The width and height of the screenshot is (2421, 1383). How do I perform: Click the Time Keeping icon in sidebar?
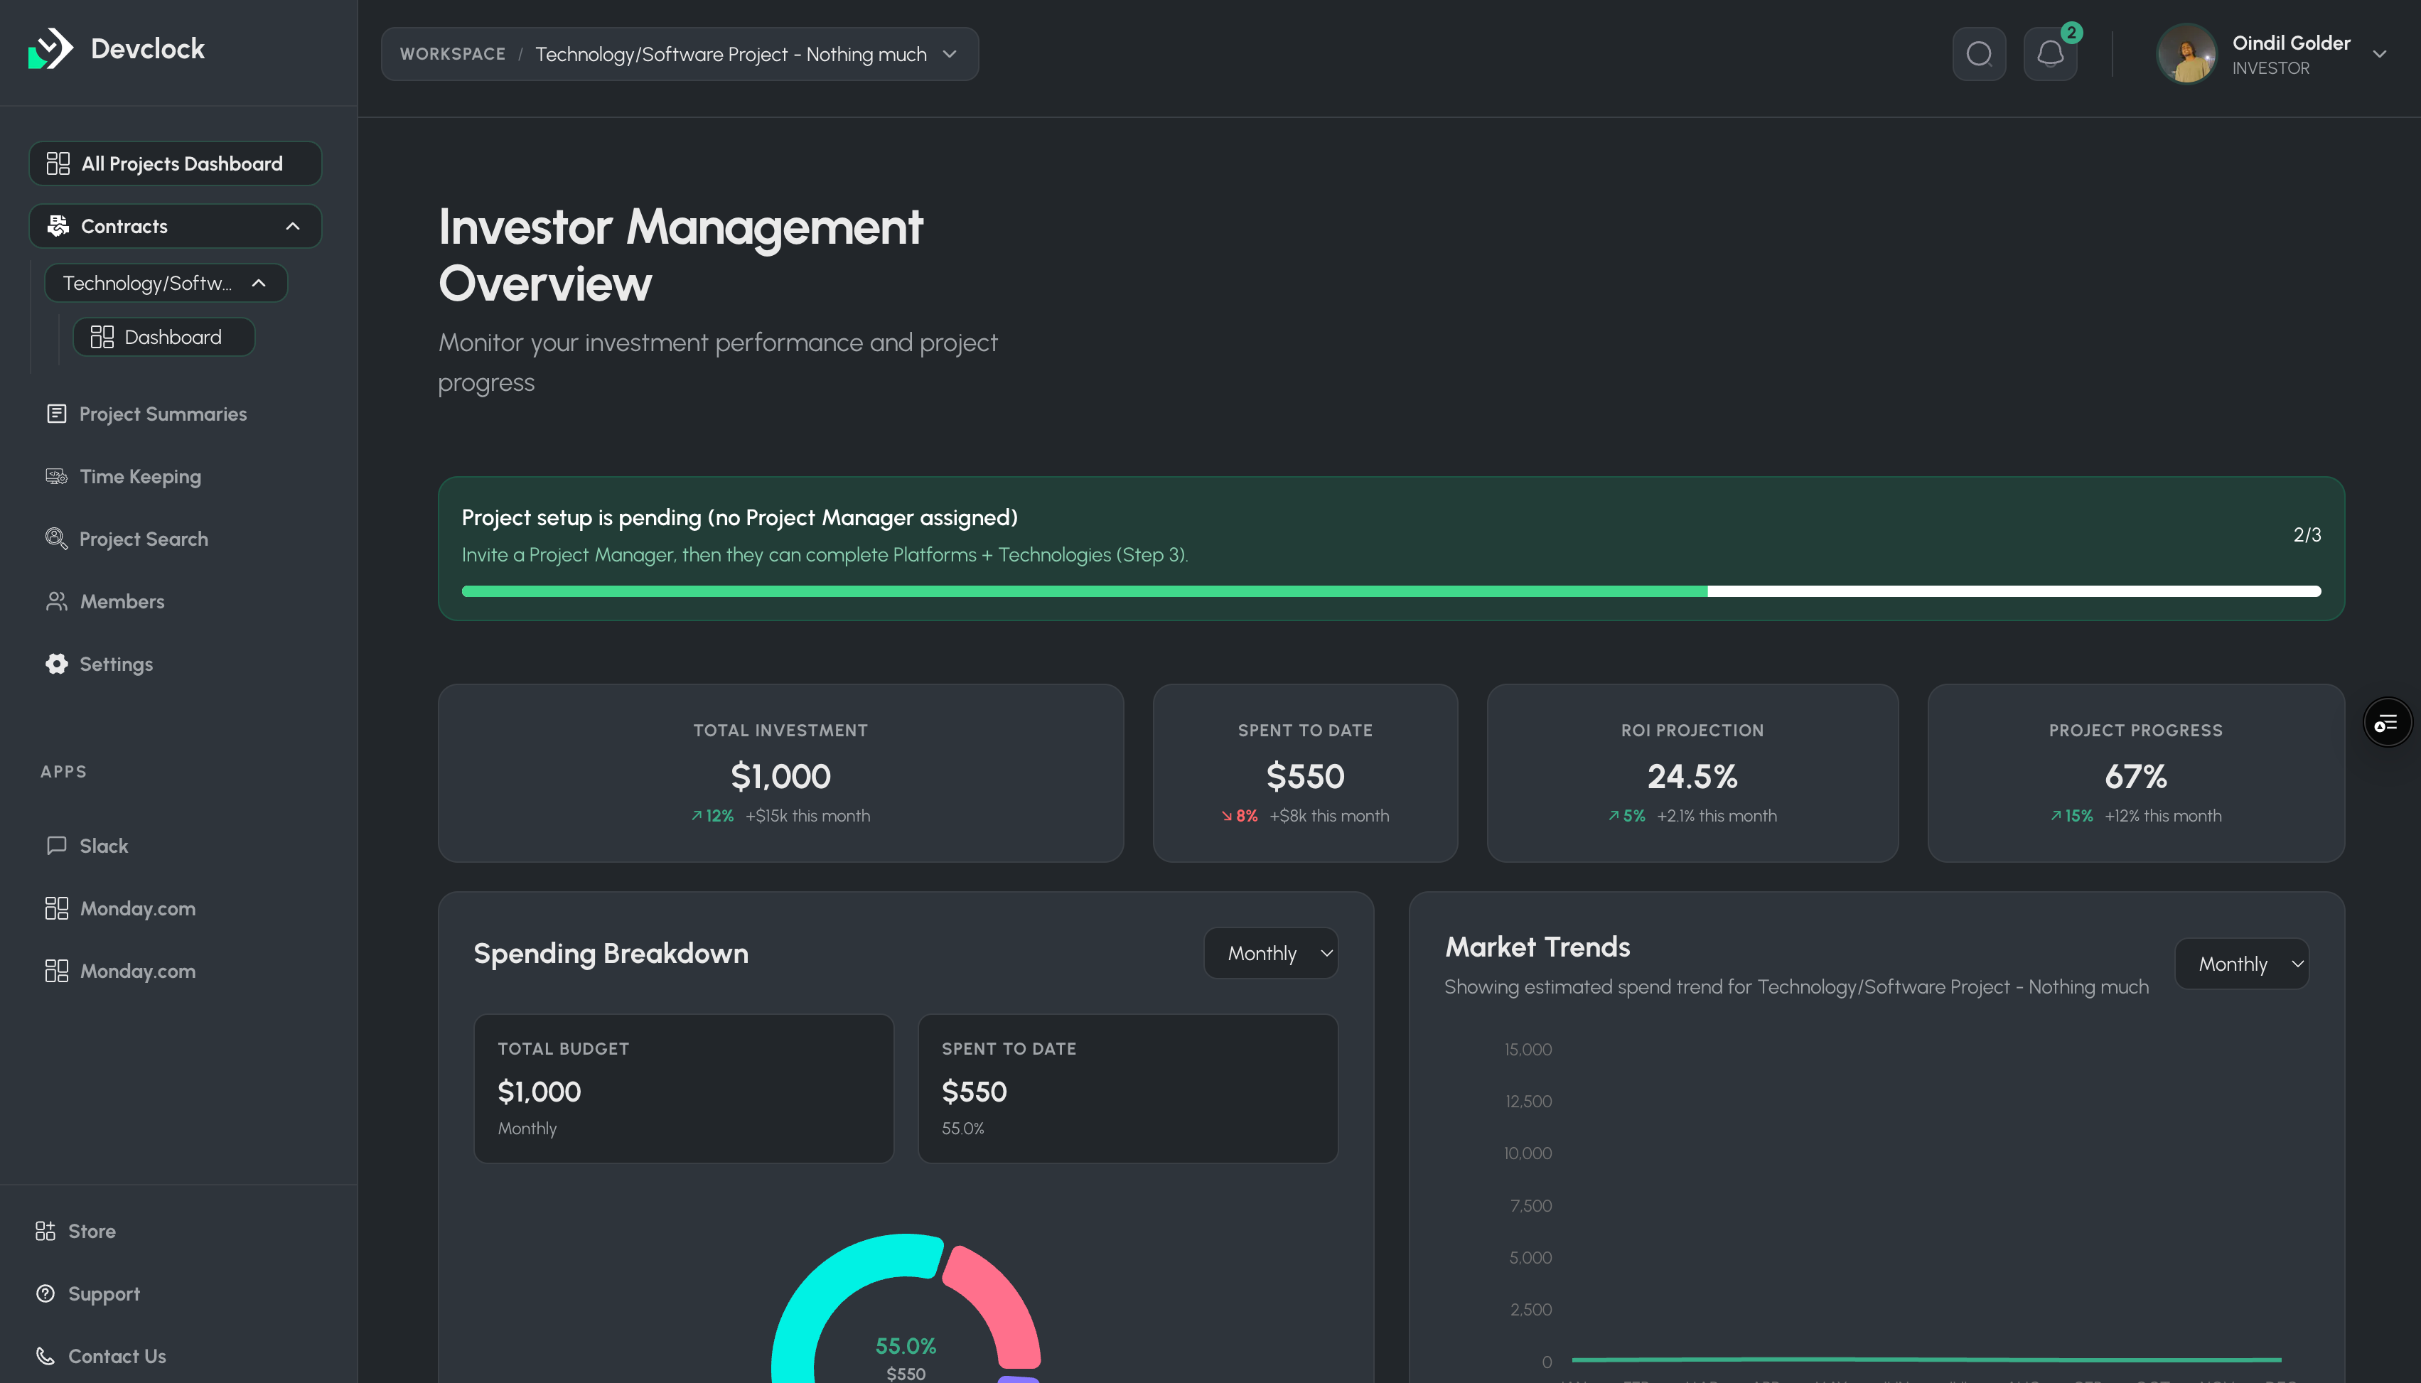[x=57, y=476]
